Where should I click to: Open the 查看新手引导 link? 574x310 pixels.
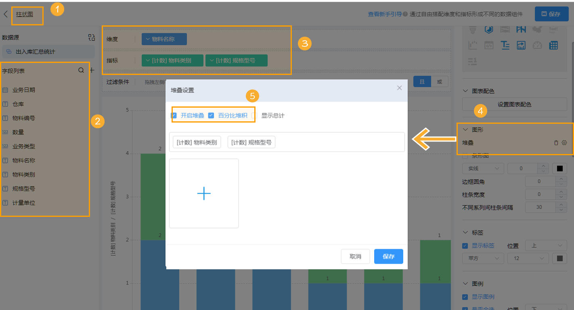point(384,14)
